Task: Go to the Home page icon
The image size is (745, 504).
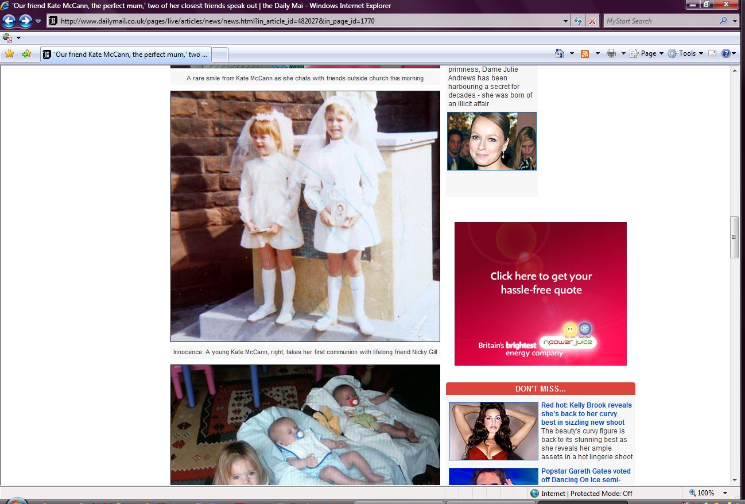Action: (560, 53)
